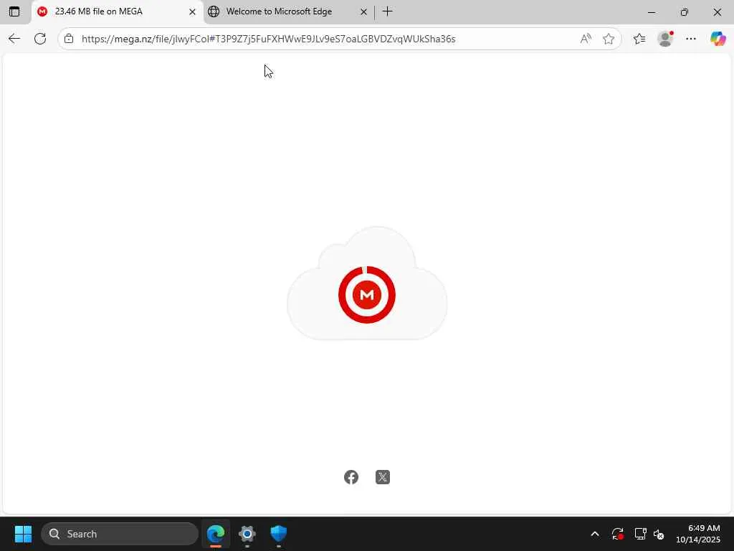Click the muted volume tray icon
The height and width of the screenshot is (551, 734).
point(659,534)
